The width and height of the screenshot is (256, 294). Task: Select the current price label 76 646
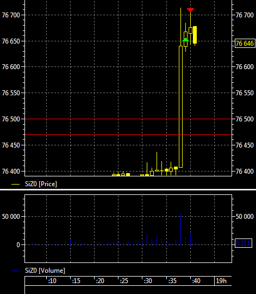point(245,44)
